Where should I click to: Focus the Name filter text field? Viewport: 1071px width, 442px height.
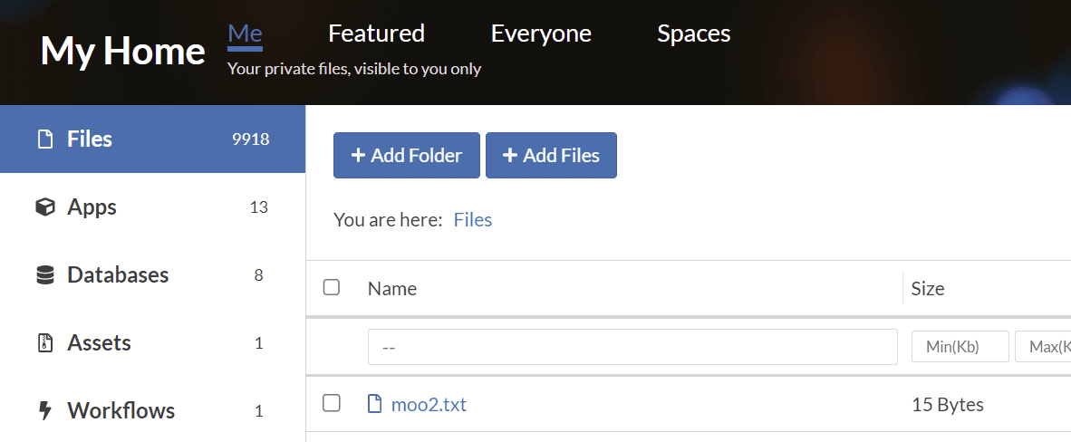coord(632,347)
